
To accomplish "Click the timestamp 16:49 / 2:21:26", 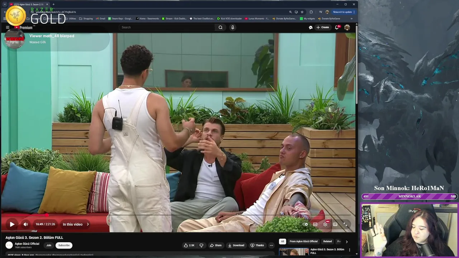I will pos(45,224).
